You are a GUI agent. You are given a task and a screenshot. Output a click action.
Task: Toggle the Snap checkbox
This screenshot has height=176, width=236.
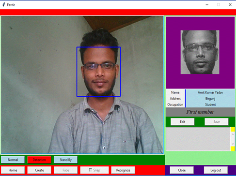(90, 170)
